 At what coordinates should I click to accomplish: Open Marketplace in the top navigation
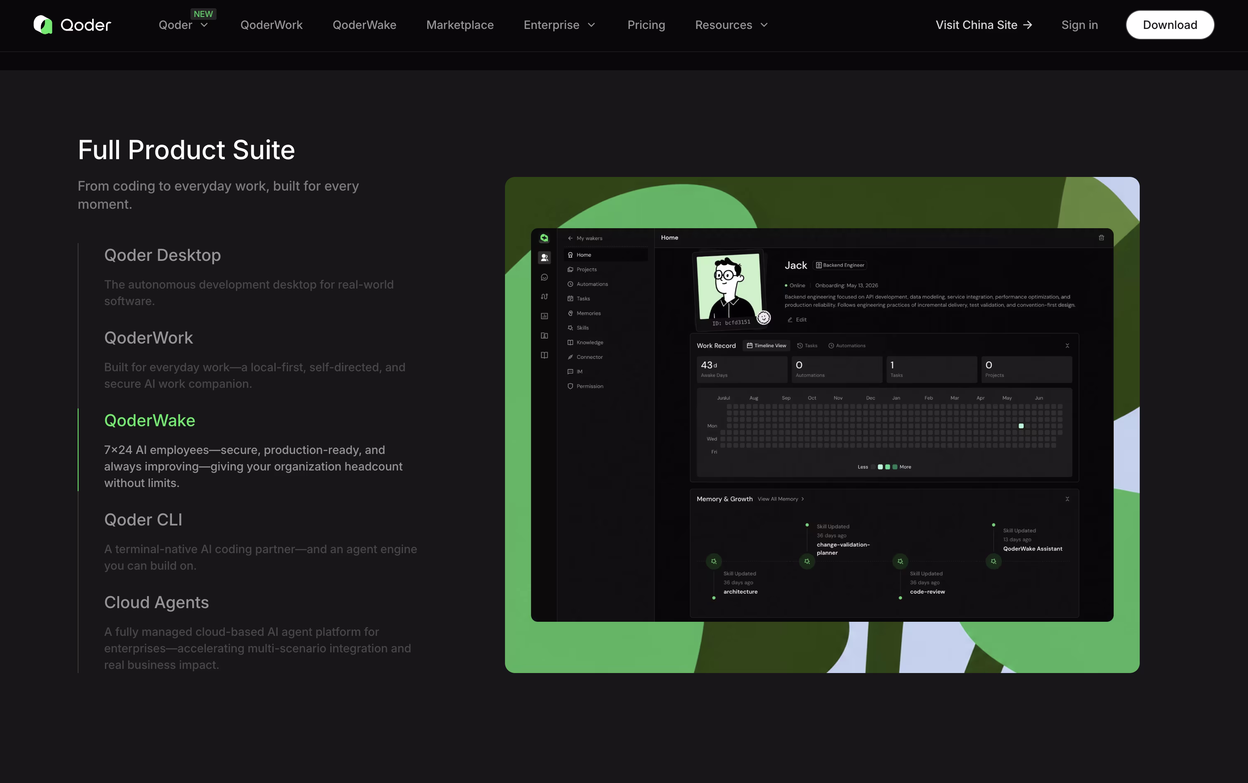460,25
